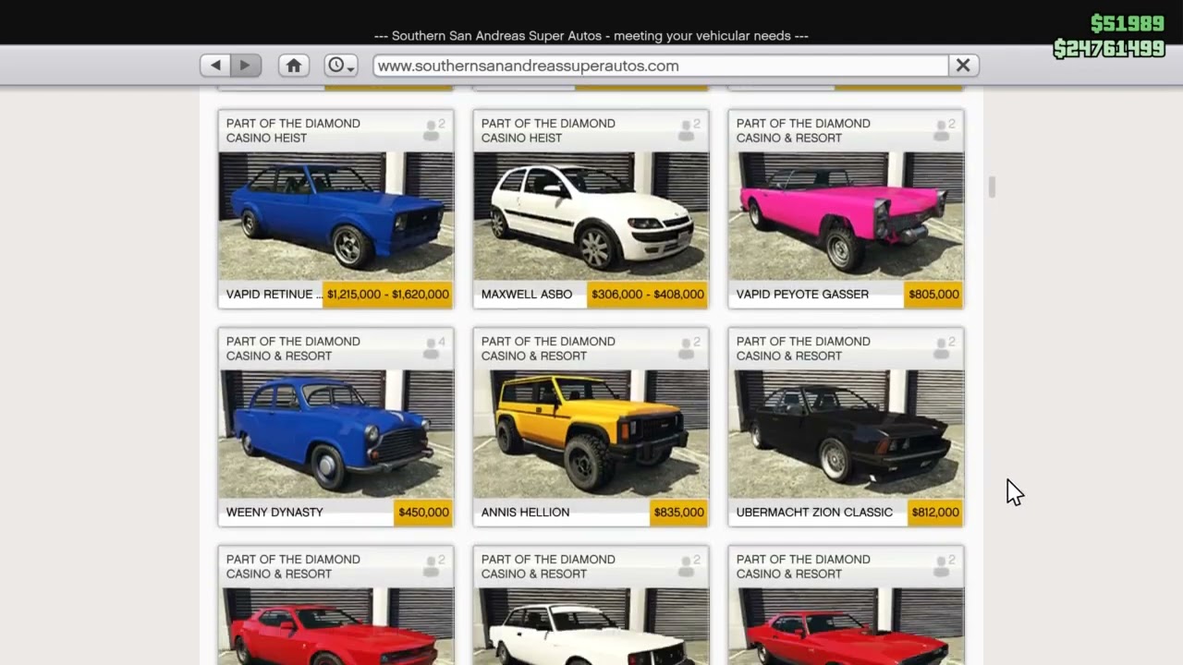
Task: Select the website address bar
Action: (x=661, y=66)
